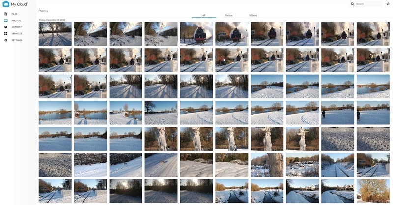Viewport: 393px width, 205px height.
Task: Switch to the Photos tab
Action: (228, 15)
